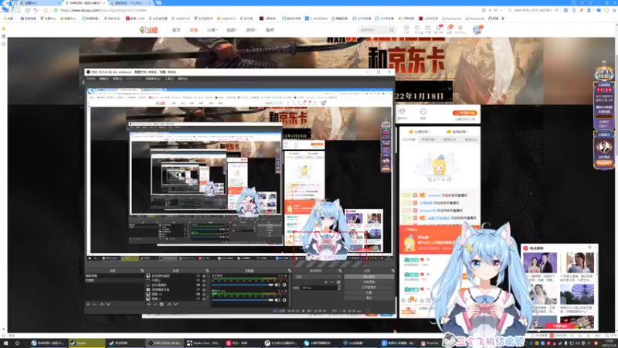Open the OBS 编辑 menu
Image resolution: width=618 pixels, height=348 pixels.
click(x=104, y=79)
